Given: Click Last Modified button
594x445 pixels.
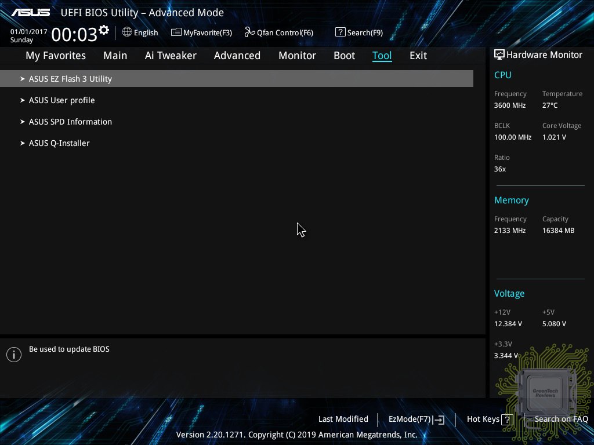Looking at the screenshot, I should [343, 419].
